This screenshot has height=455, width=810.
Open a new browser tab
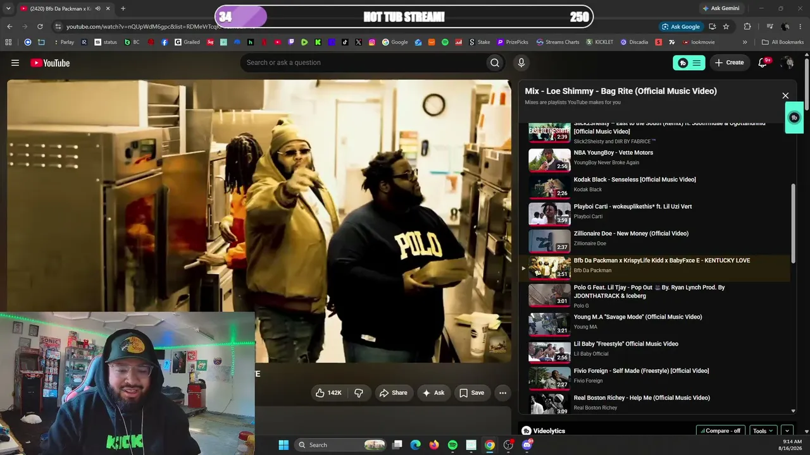[123, 8]
